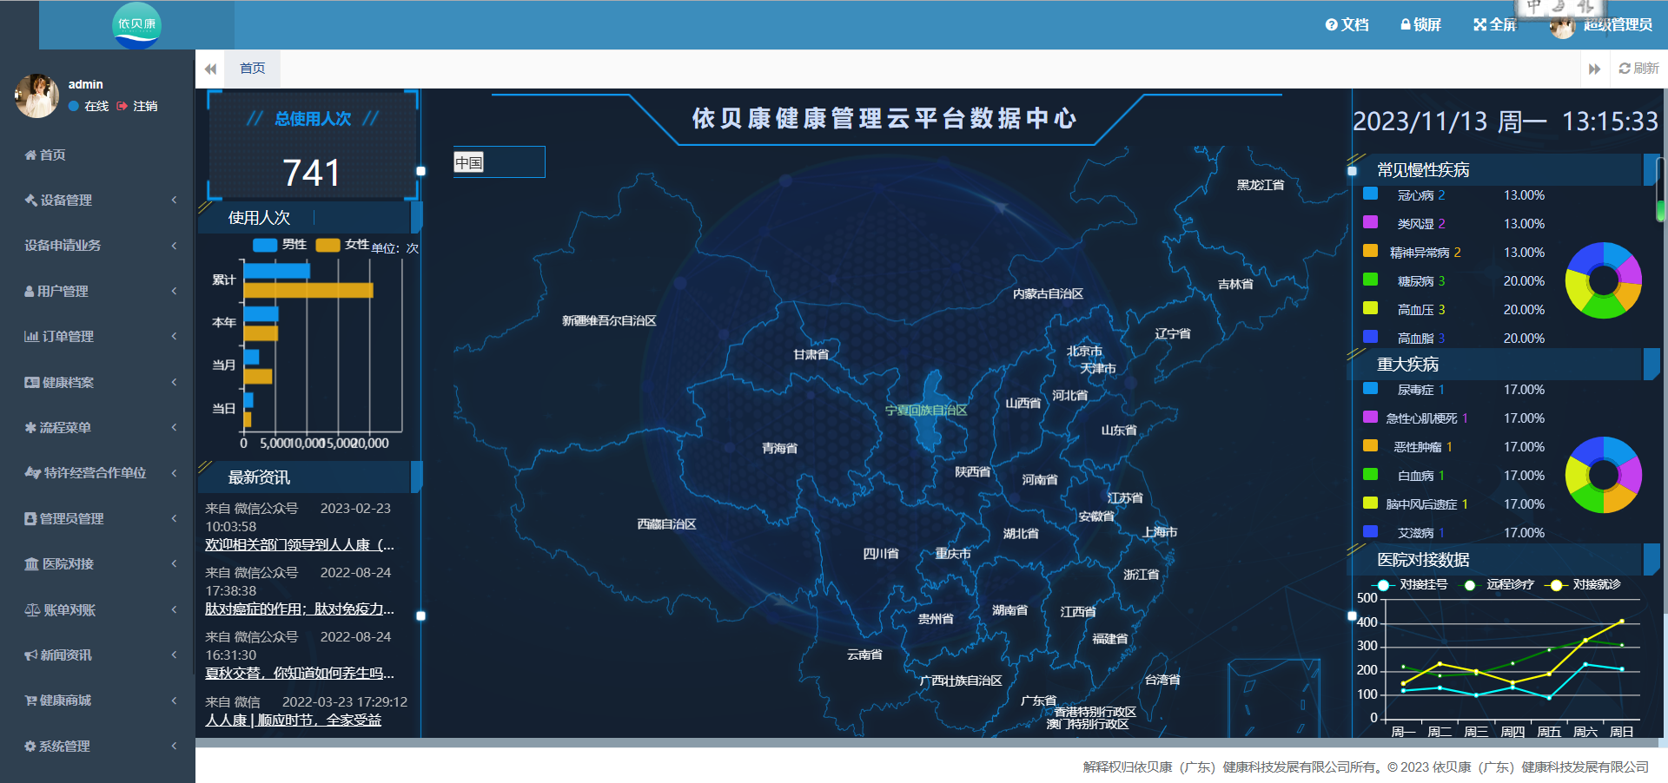The height and width of the screenshot is (783, 1668).
Task: Open the 文档 help icon
Action: 1331,25
